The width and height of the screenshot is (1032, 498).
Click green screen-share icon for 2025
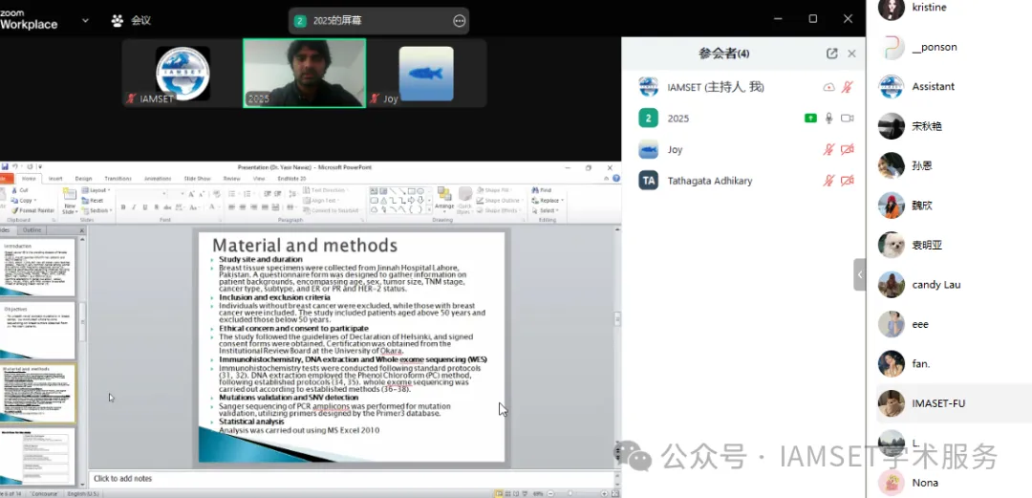click(810, 119)
